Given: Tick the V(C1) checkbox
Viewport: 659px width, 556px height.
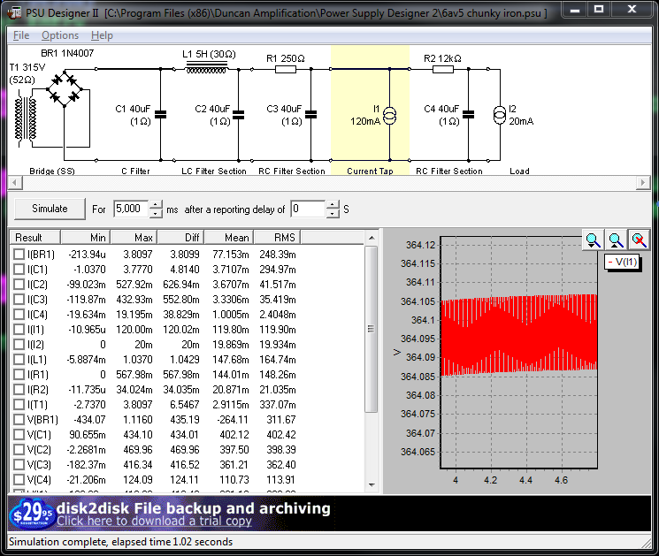Looking at the screenshot, I should [19, 434].
